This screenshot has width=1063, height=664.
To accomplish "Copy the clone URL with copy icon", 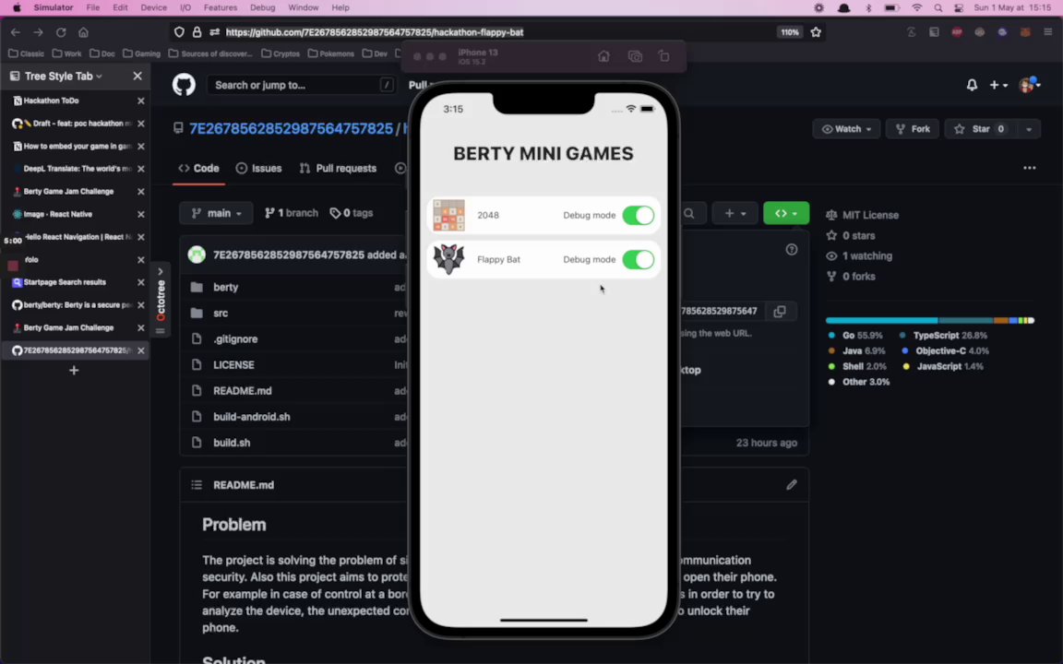I will [x=780, y=311].
